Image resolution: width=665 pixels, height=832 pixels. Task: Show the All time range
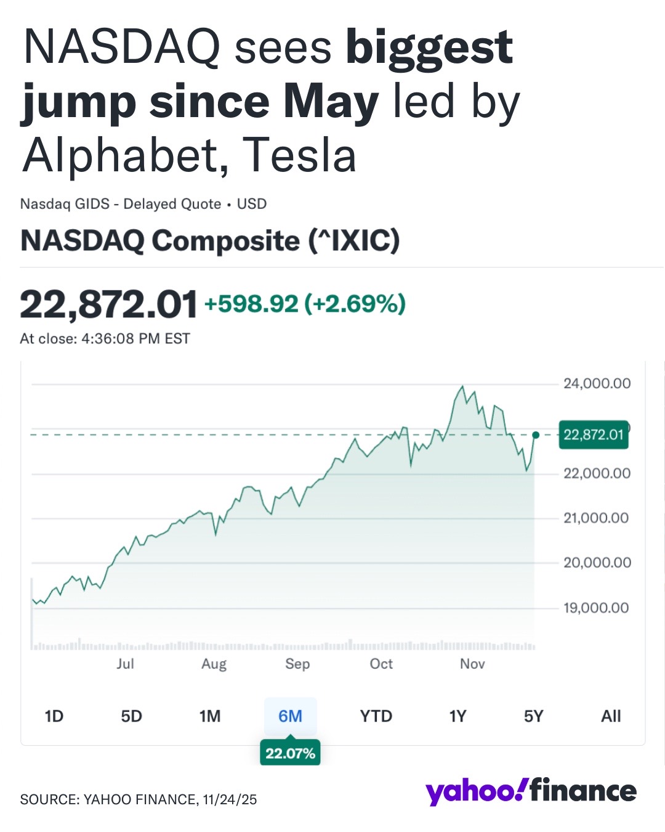[611, 716]
